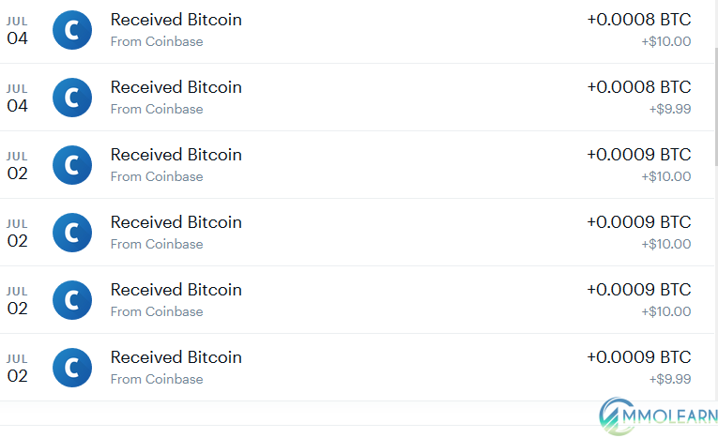
Task: Open the second Jul 02 Received Bitcoin title
Action: tap(176, 222)
